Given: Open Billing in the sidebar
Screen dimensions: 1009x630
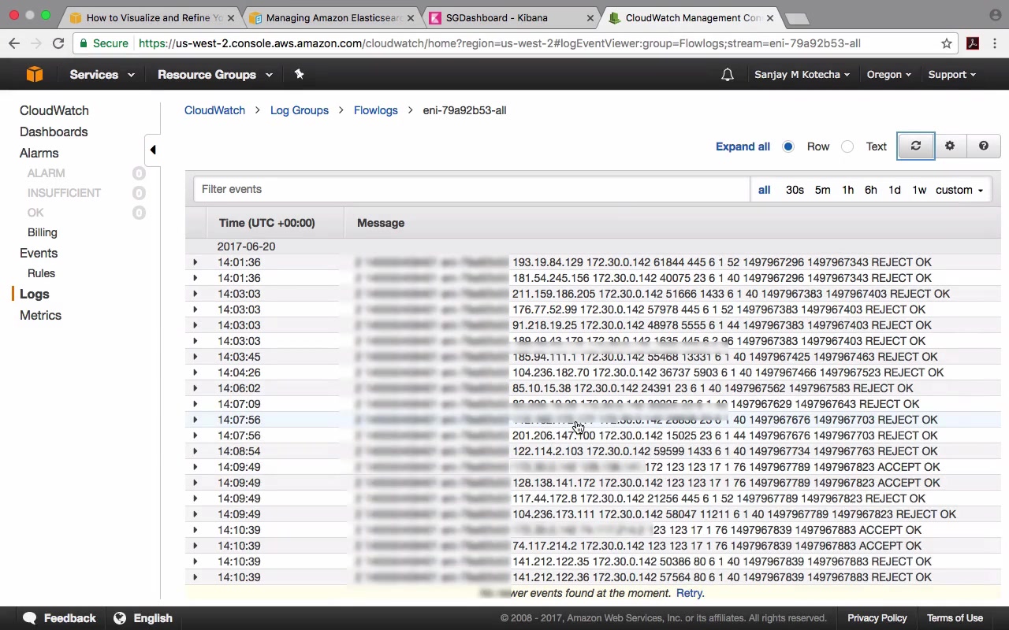Looking at the screenshot, I should pyautogui.click(x=43, y=232).
